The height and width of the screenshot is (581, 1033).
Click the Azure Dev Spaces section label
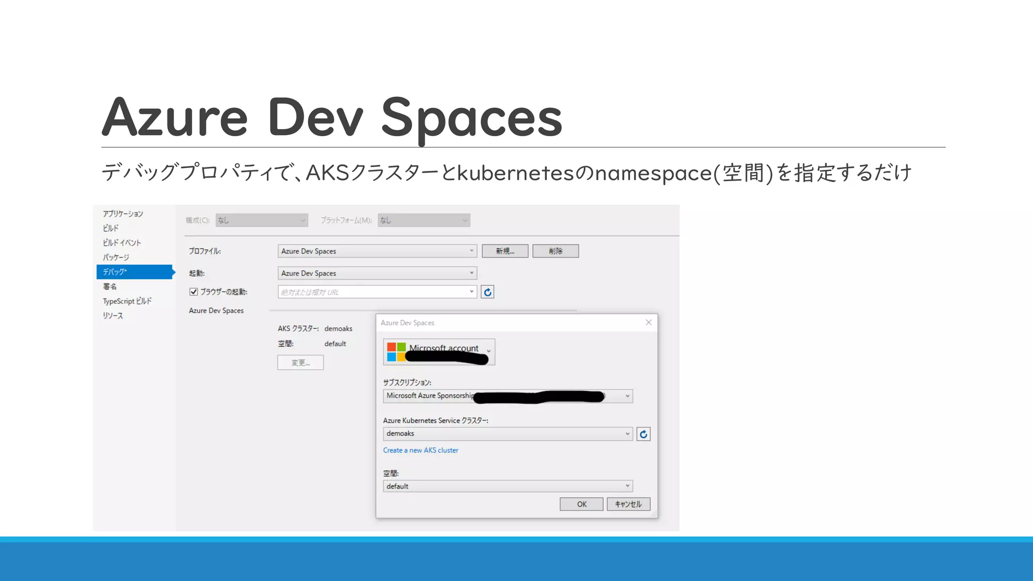216,311
